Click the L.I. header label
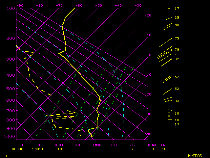The width and height of the screenshot is (210, 158). tap(131, 145)
